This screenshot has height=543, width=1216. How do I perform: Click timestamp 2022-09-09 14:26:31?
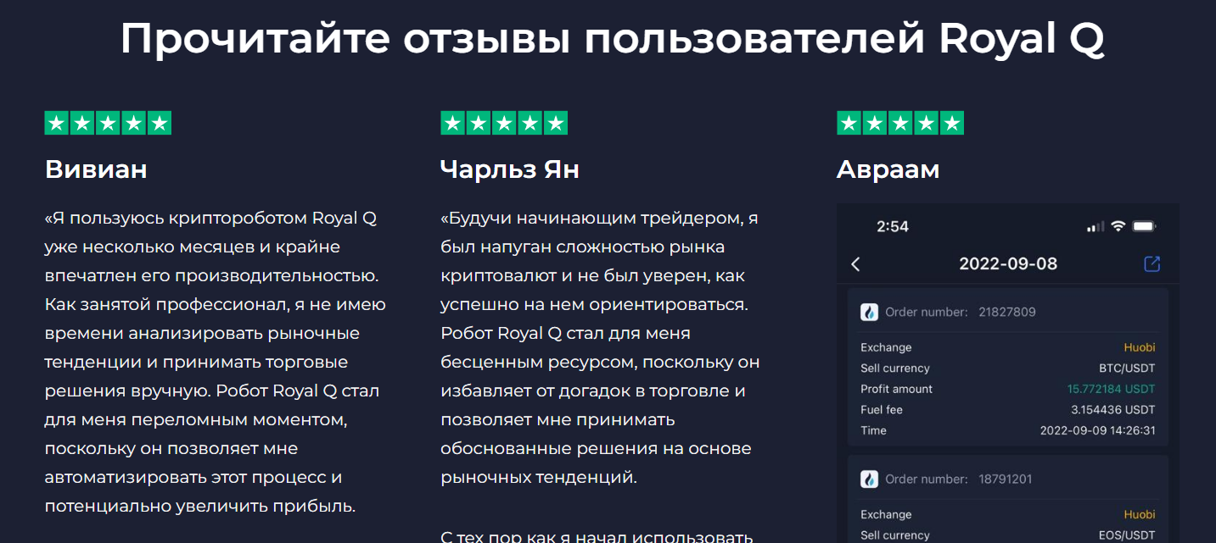(1098, 430)
